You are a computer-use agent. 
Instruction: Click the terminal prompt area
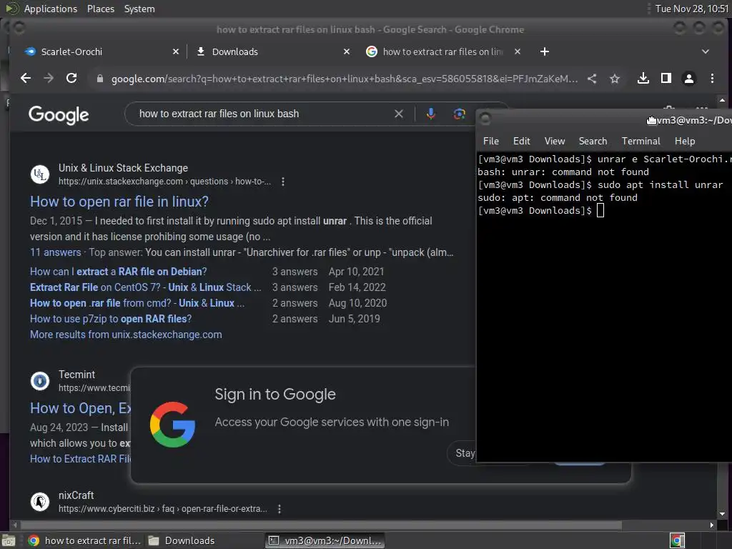point(600,211)
